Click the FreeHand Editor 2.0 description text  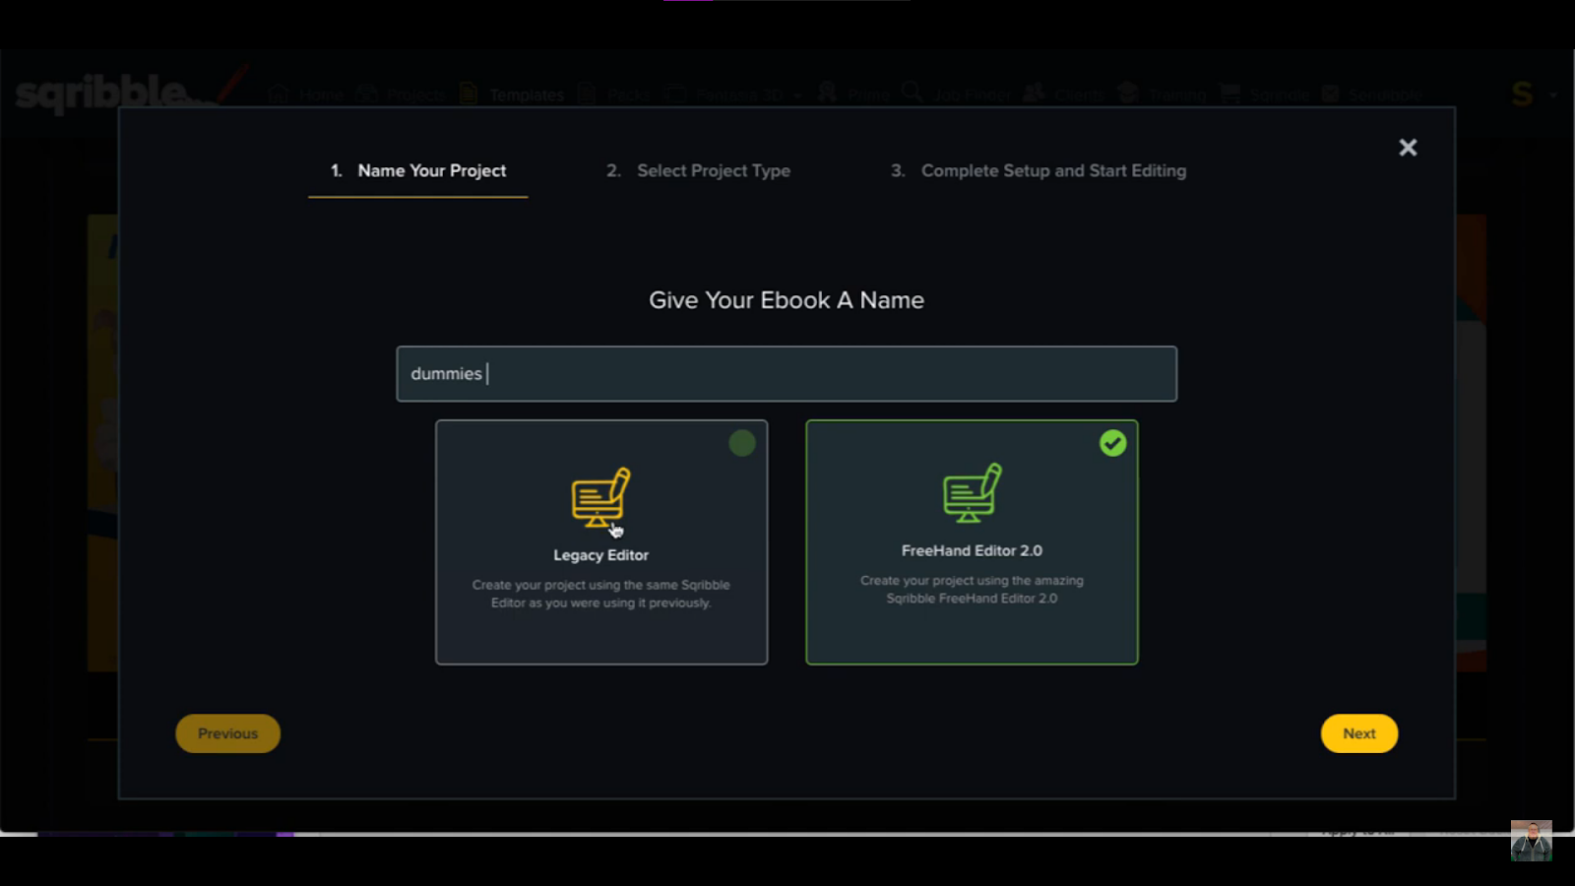(972, 590)
